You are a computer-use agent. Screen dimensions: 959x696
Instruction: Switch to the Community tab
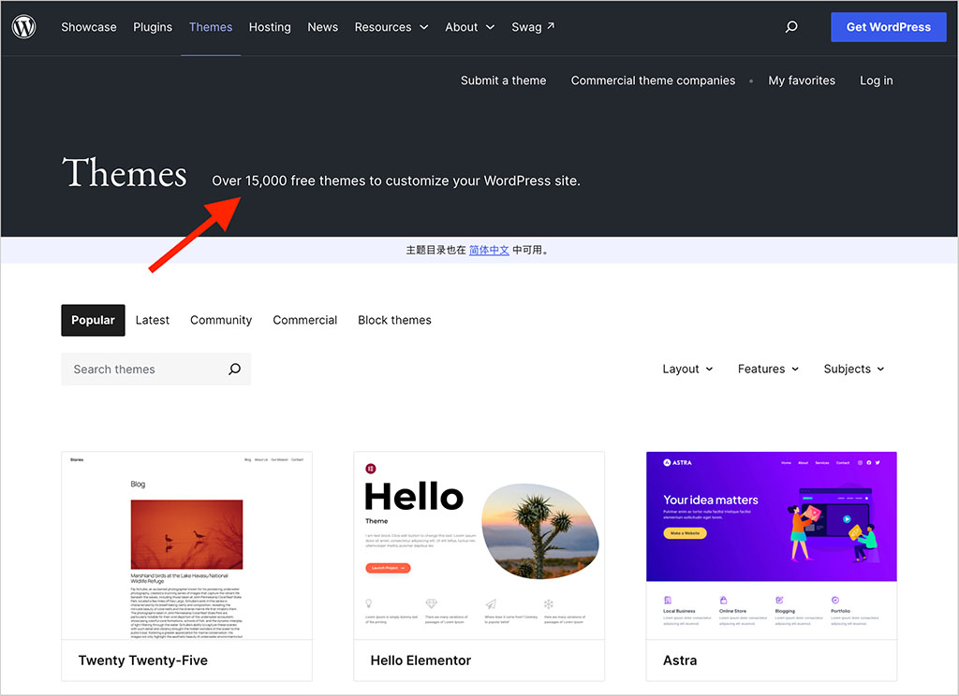221,320
